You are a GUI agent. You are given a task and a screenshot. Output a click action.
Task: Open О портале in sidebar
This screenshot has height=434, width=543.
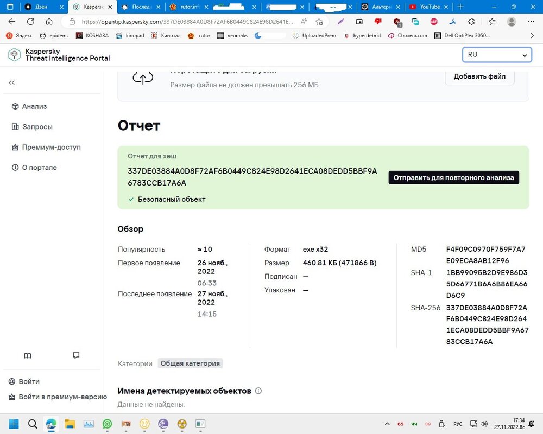39,168
